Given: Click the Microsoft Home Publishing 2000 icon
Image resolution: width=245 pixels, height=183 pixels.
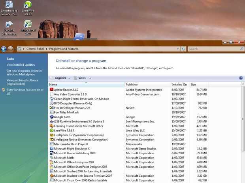Looking at the screenshot, I should coord(51,153).
